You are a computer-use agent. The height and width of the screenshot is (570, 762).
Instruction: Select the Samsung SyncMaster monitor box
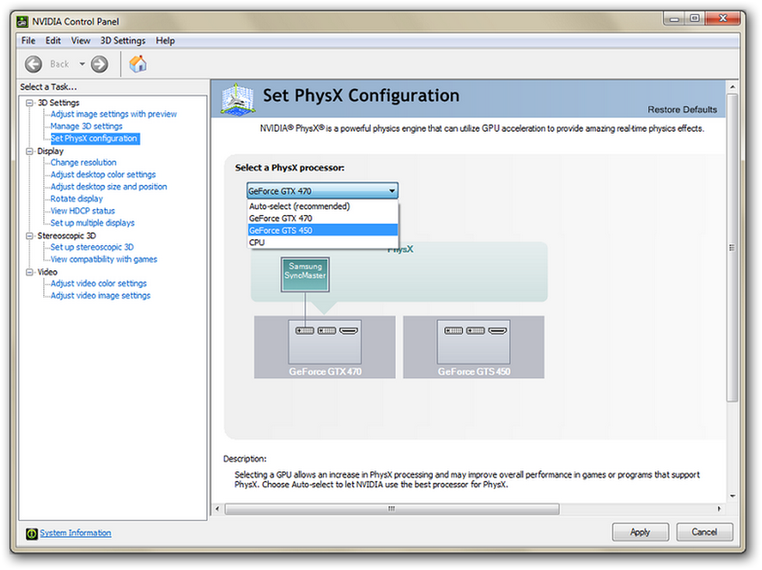305,275
